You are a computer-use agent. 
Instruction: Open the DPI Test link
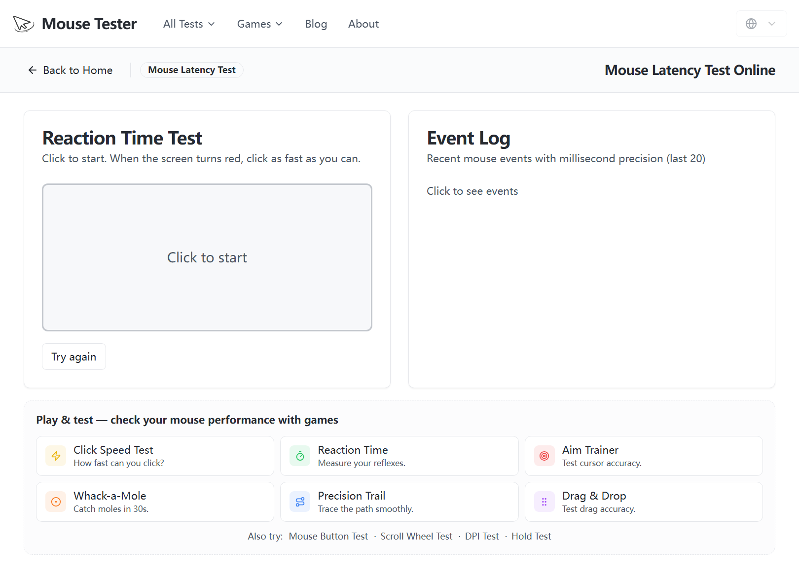482,536
